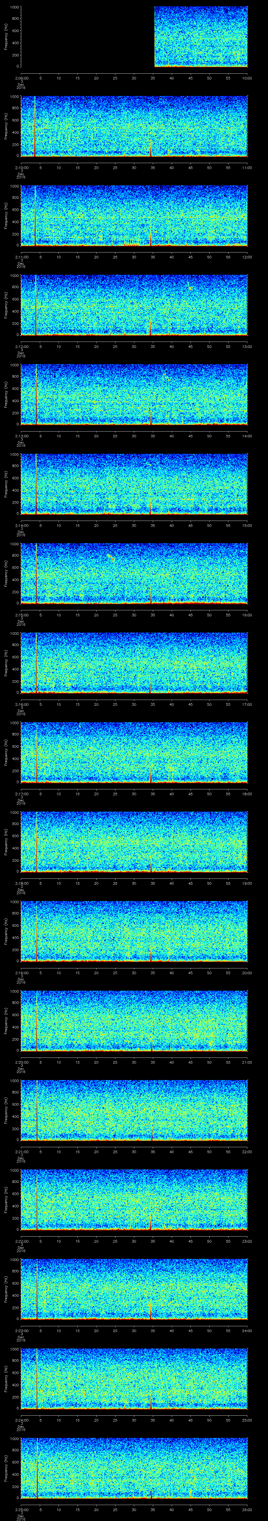Viewport: 268px width, 1521px height.
Task: Click the 2:09:00 start time label
Action: tap(21, 78)
